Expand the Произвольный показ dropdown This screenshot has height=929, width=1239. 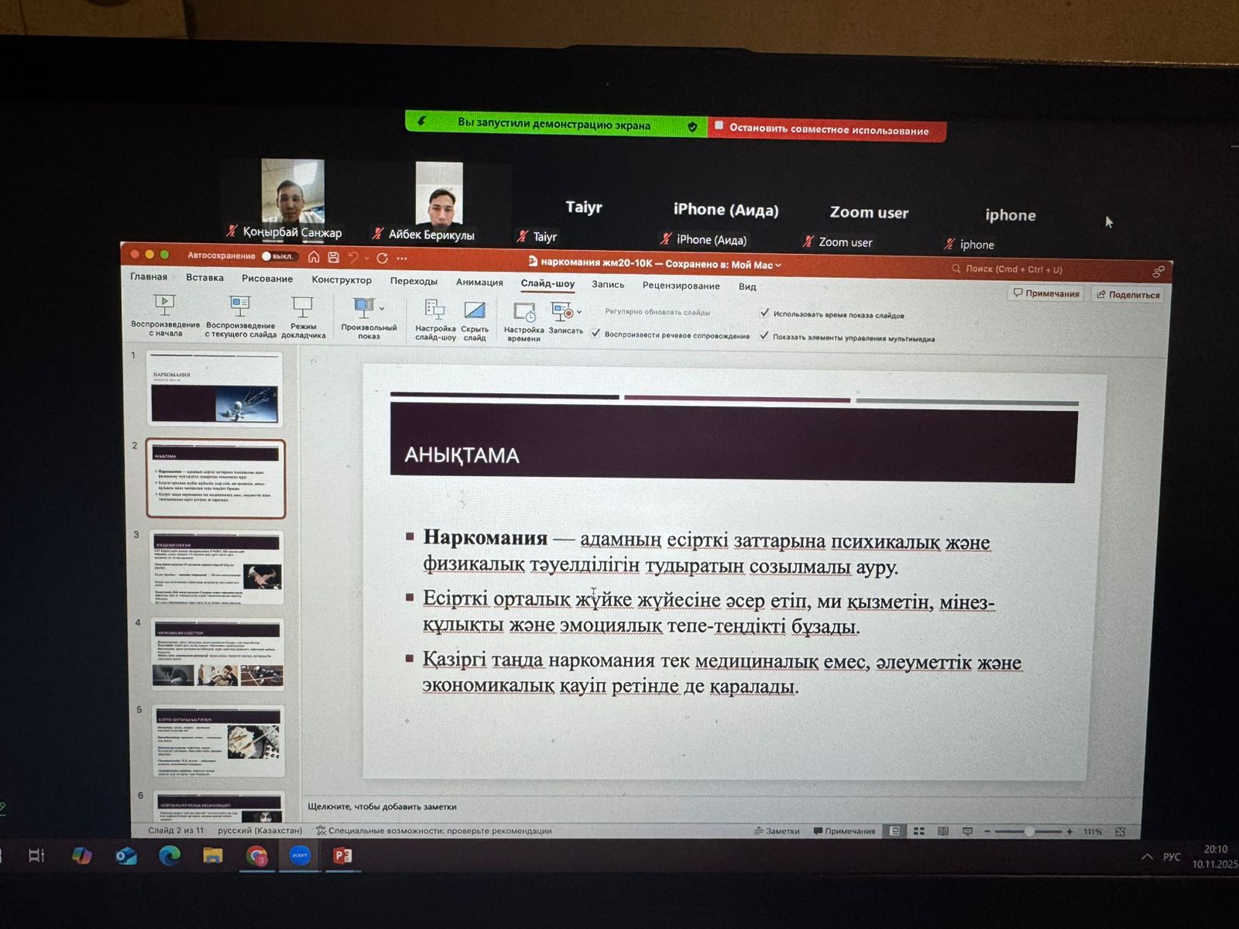[382, 308]
